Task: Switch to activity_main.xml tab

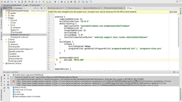Action: [x=56, y=8]
